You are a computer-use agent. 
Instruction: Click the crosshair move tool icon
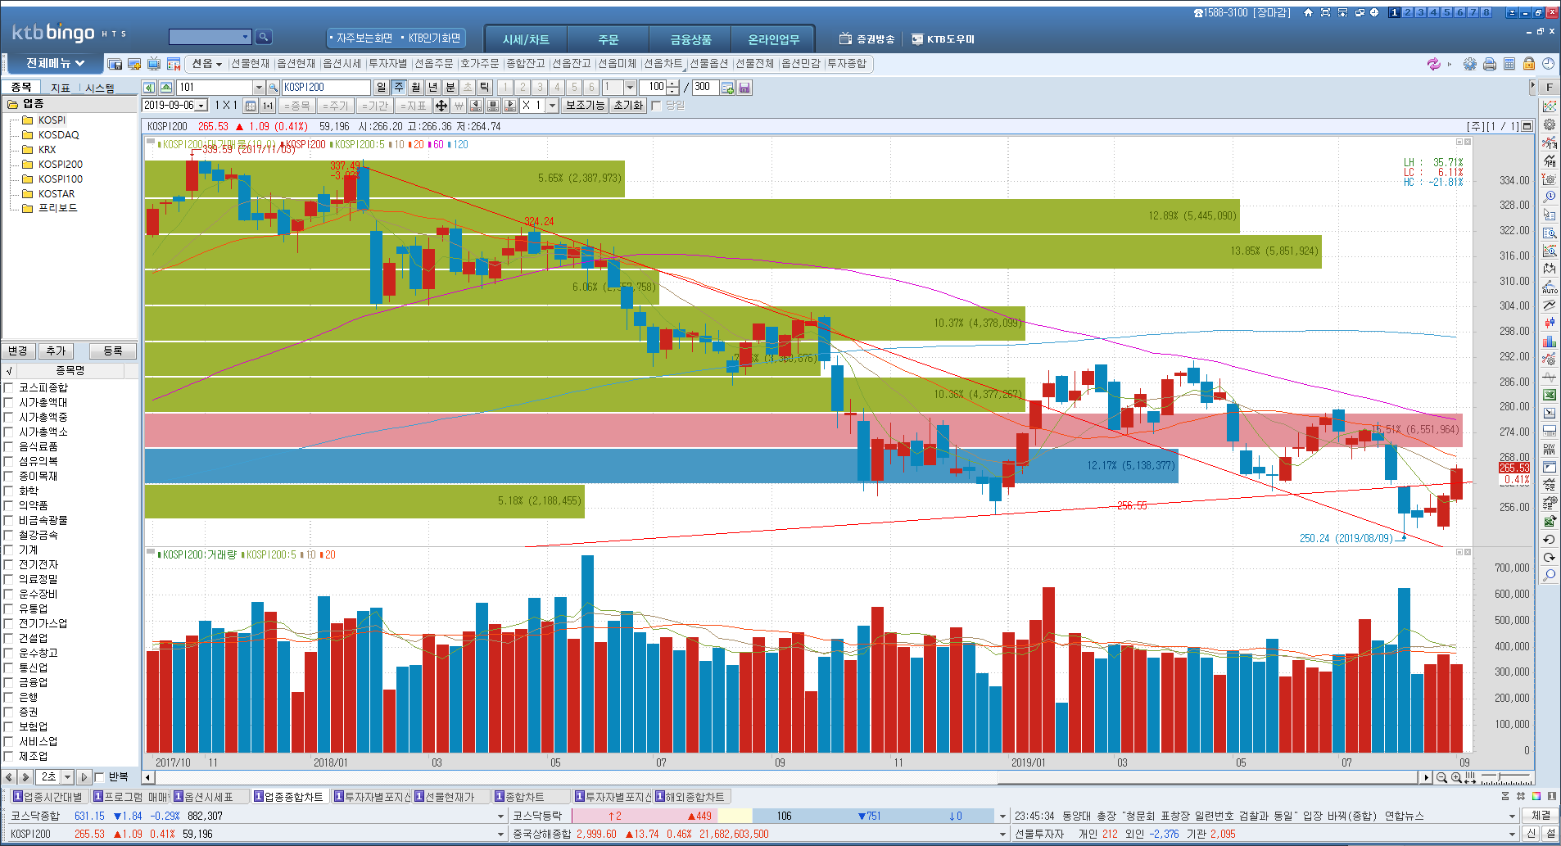pyautogui.click(x=441, y=106)
